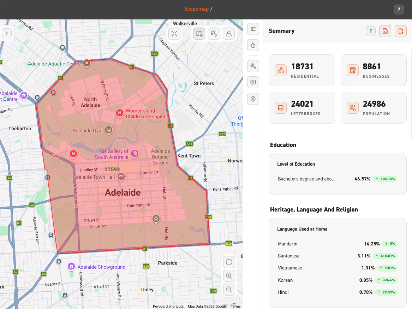Click the Summary panel scrollbar
The width and height of the screenshot is (412, 309).
pyautogui.click(x=411, y=95)
